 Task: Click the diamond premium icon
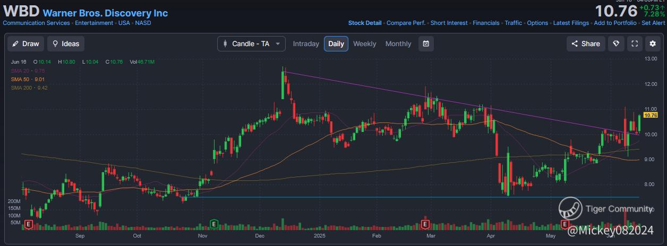[x=616, y=43]
